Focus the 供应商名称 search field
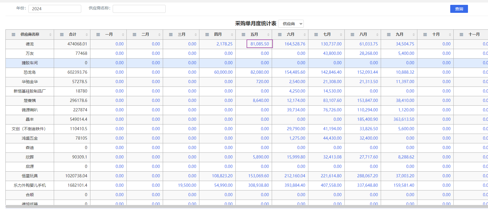This screenshot has width=488, height=209. pos(139,9)
